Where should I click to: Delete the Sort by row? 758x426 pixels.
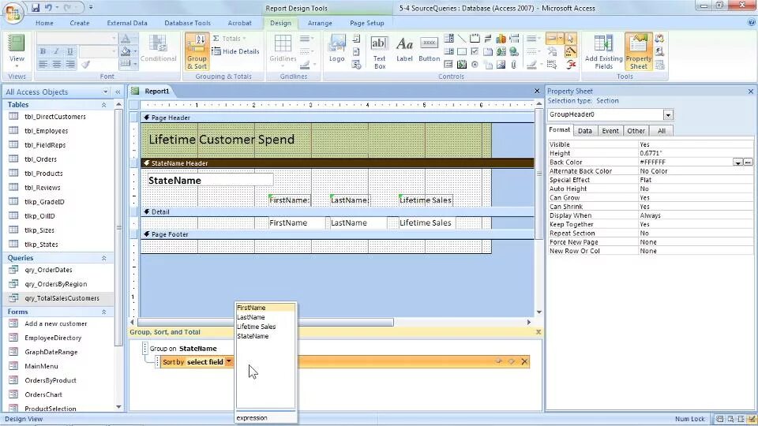524,361
